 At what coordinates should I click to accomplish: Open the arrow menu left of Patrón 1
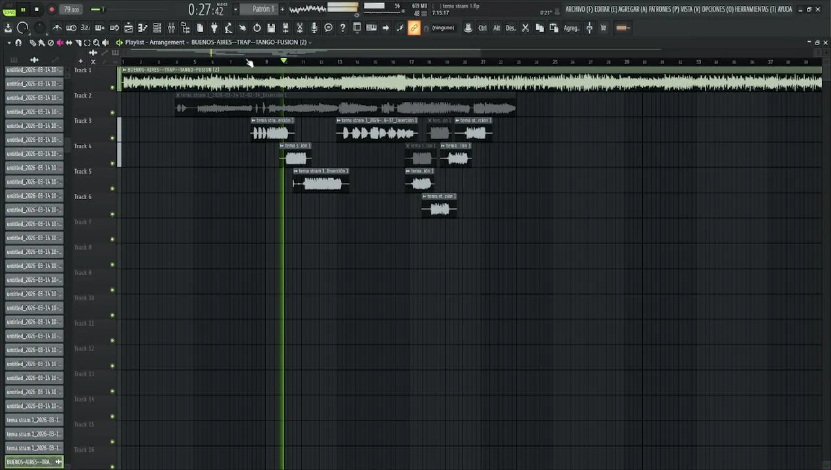click(x=236, y=9)
